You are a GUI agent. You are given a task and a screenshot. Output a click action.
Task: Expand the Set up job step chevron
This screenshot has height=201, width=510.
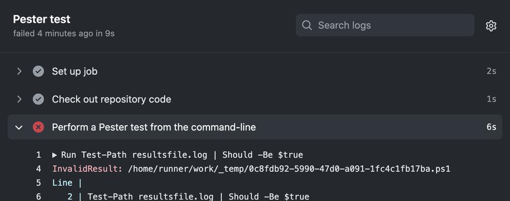(x=19, y=71)
